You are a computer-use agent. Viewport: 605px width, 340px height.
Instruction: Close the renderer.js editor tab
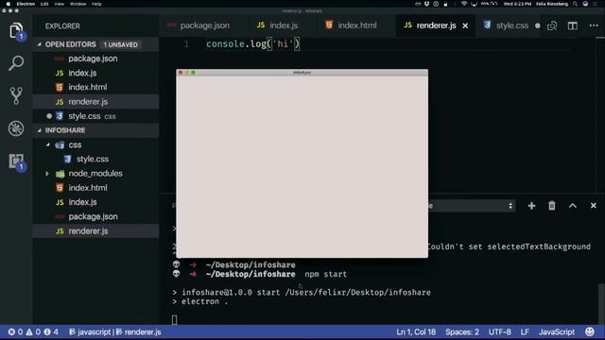[x=465, y=25]
